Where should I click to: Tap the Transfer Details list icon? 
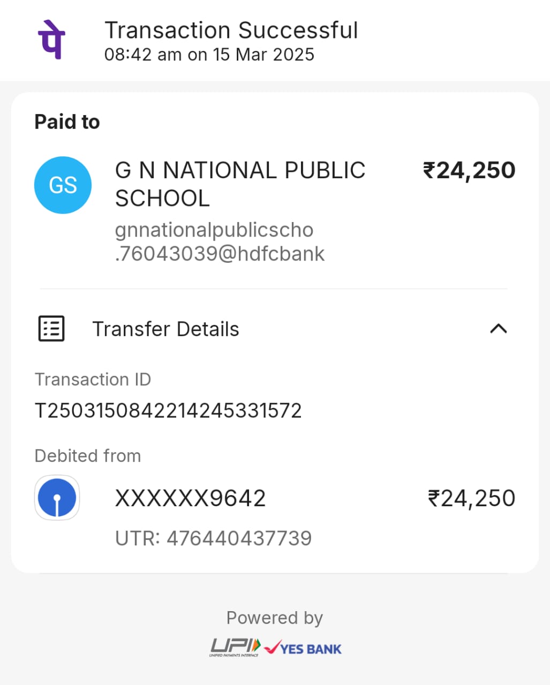point(51,329)
